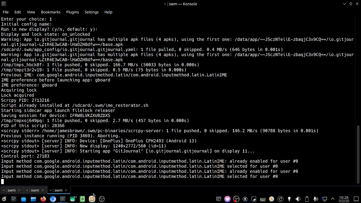Open the Settings menu
The height and width of the screenshot is (203, 361).
92,12
